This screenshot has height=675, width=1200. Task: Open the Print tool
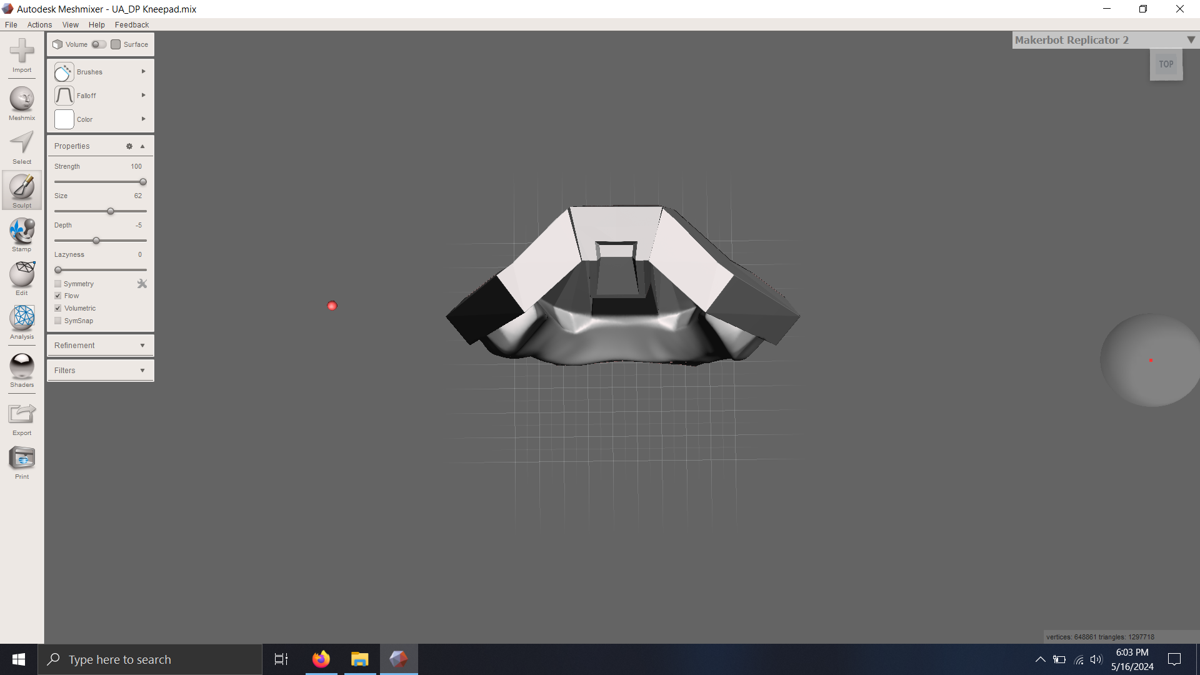point(22,462)
